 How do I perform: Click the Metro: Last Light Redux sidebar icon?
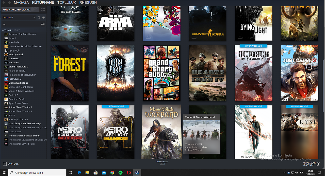coord(6,87)
